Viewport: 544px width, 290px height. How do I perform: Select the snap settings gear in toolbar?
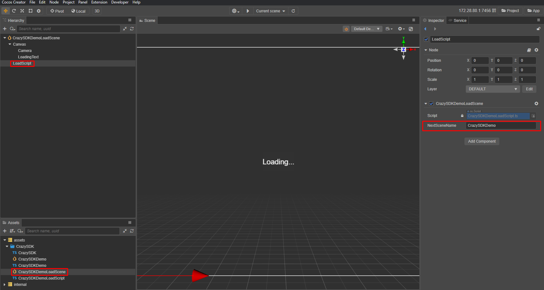[x=39, y=11]
